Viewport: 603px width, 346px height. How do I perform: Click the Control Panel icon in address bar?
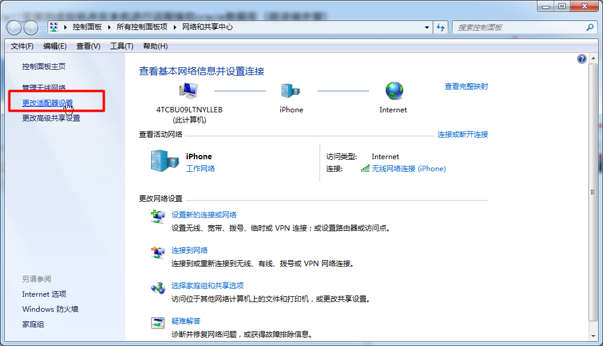[54, 27]
